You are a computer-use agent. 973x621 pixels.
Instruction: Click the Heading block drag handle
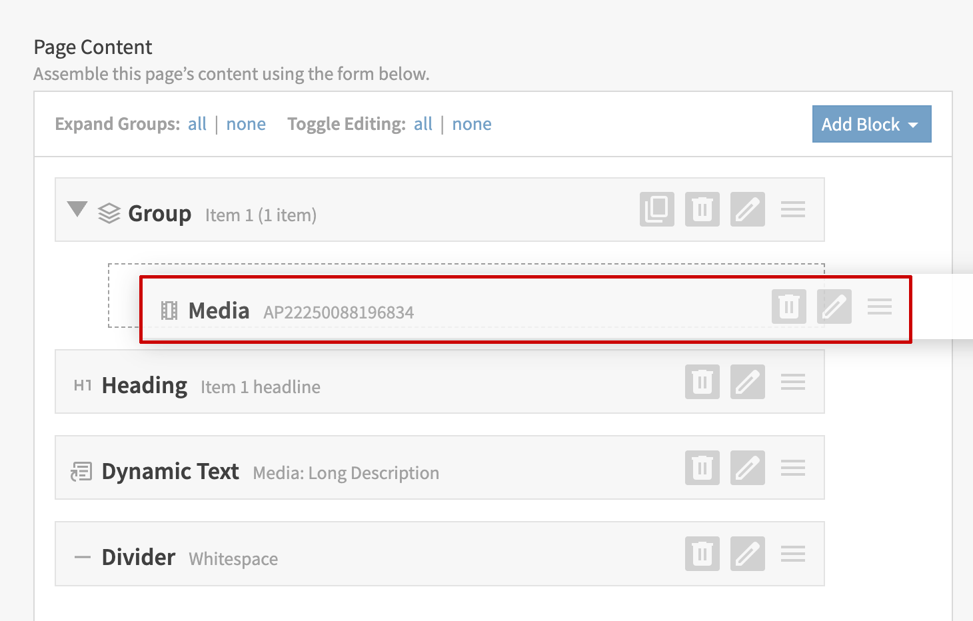(792, 382)
